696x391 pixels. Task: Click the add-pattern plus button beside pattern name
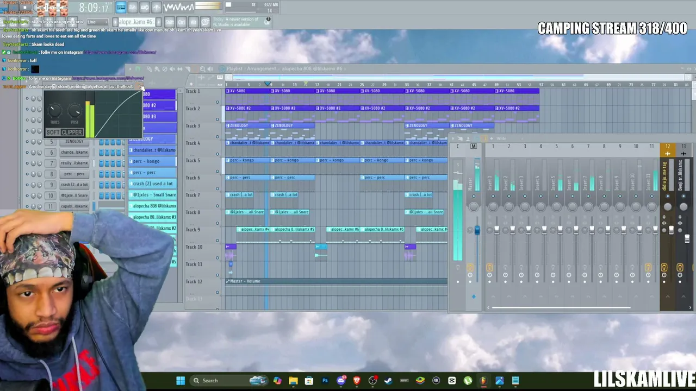[x=158, y=22]
